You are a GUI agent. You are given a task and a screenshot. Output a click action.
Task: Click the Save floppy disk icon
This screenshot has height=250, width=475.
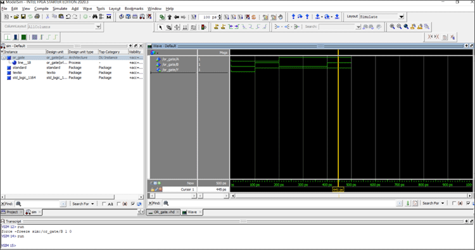23,16
